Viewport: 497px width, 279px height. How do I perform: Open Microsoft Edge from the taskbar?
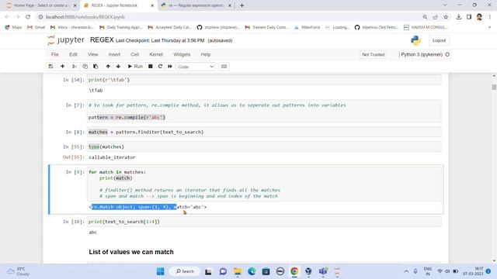pyautogui.click(x=252, y=271)
